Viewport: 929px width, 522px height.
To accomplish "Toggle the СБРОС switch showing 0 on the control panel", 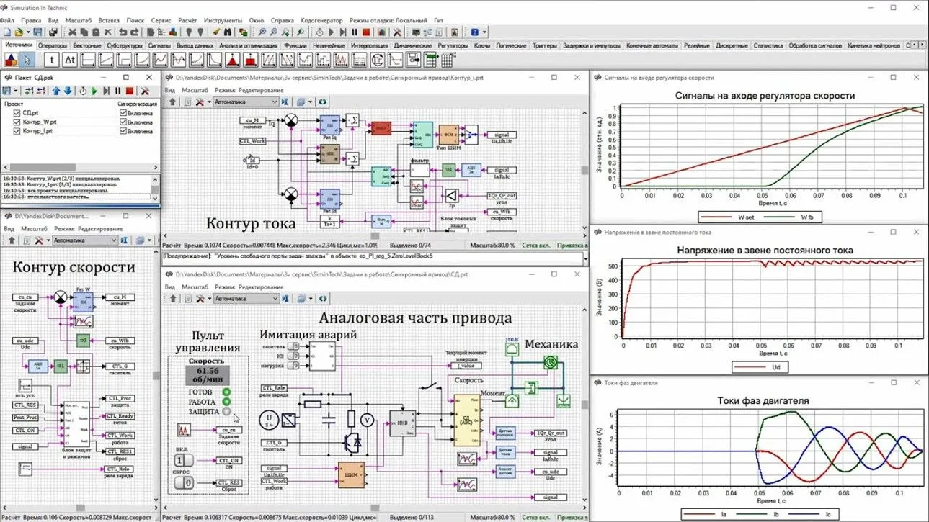I will [x=185, y=482].
